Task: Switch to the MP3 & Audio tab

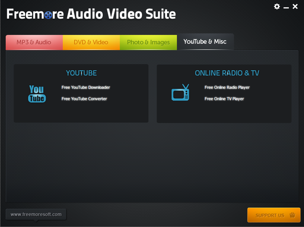Action: 34,43
